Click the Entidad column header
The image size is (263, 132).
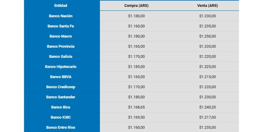[x=61, y=5]
